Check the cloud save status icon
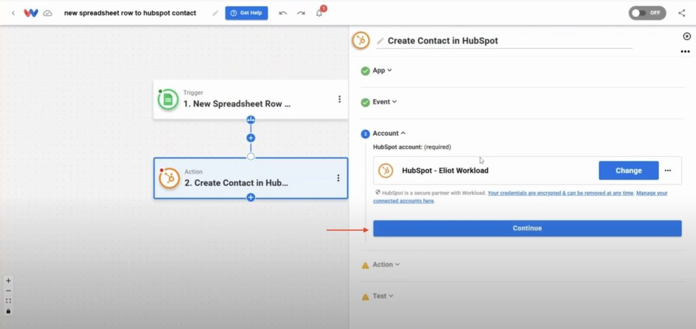The width and height of the screenshot is (696, 329). [x=48, y=14]
